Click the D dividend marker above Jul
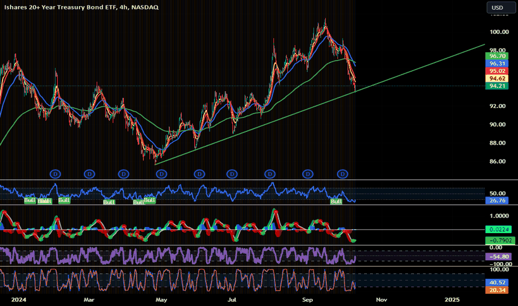 (x=232, y=174)
